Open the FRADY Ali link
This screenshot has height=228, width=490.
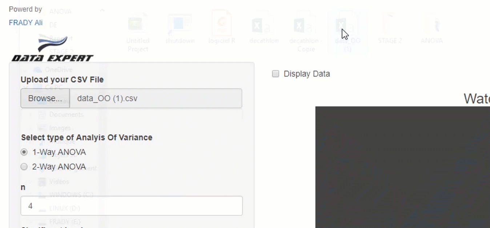pyautogui.click(x=25, y=23)
